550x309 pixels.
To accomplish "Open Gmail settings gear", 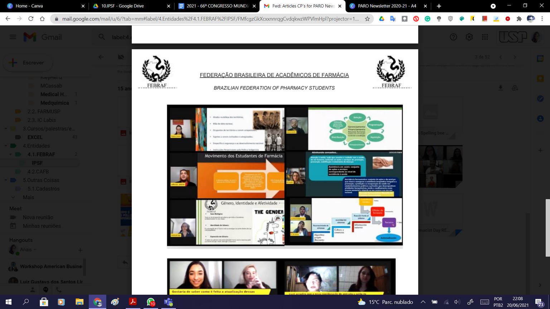I will (469, 37).
